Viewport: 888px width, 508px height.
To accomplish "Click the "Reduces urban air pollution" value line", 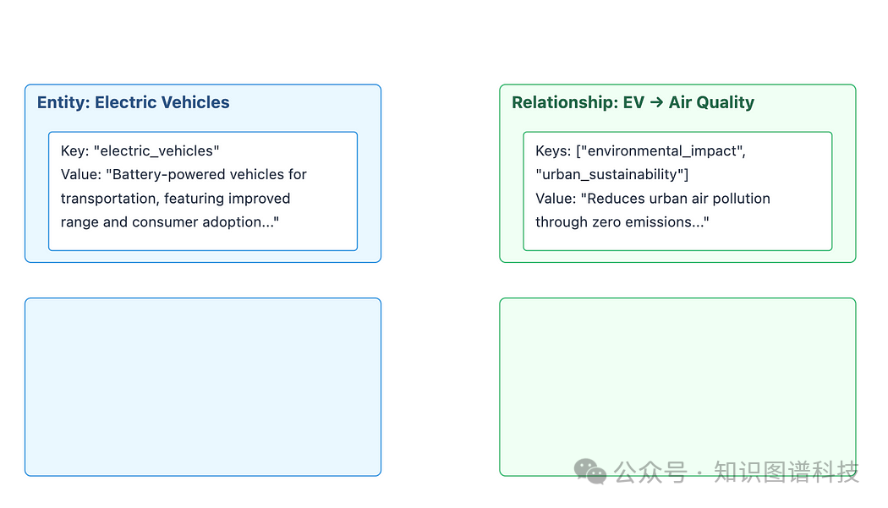I will pos(653,199).
